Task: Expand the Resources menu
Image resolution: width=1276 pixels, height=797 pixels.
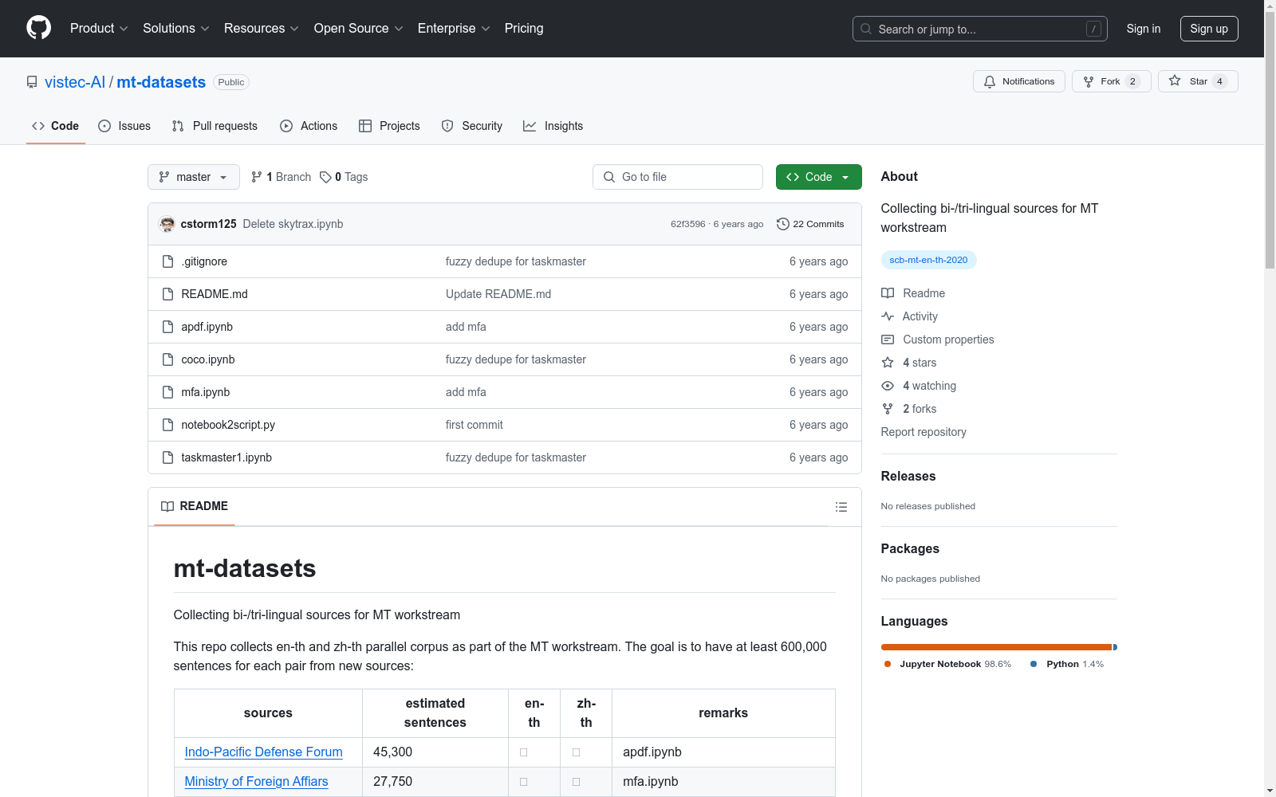Action: [262, 29]
